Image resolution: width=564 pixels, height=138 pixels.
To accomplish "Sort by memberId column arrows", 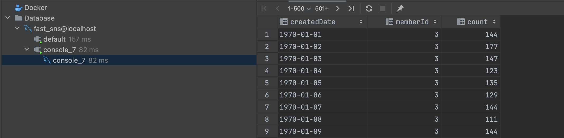I will (x=435, y=22).
